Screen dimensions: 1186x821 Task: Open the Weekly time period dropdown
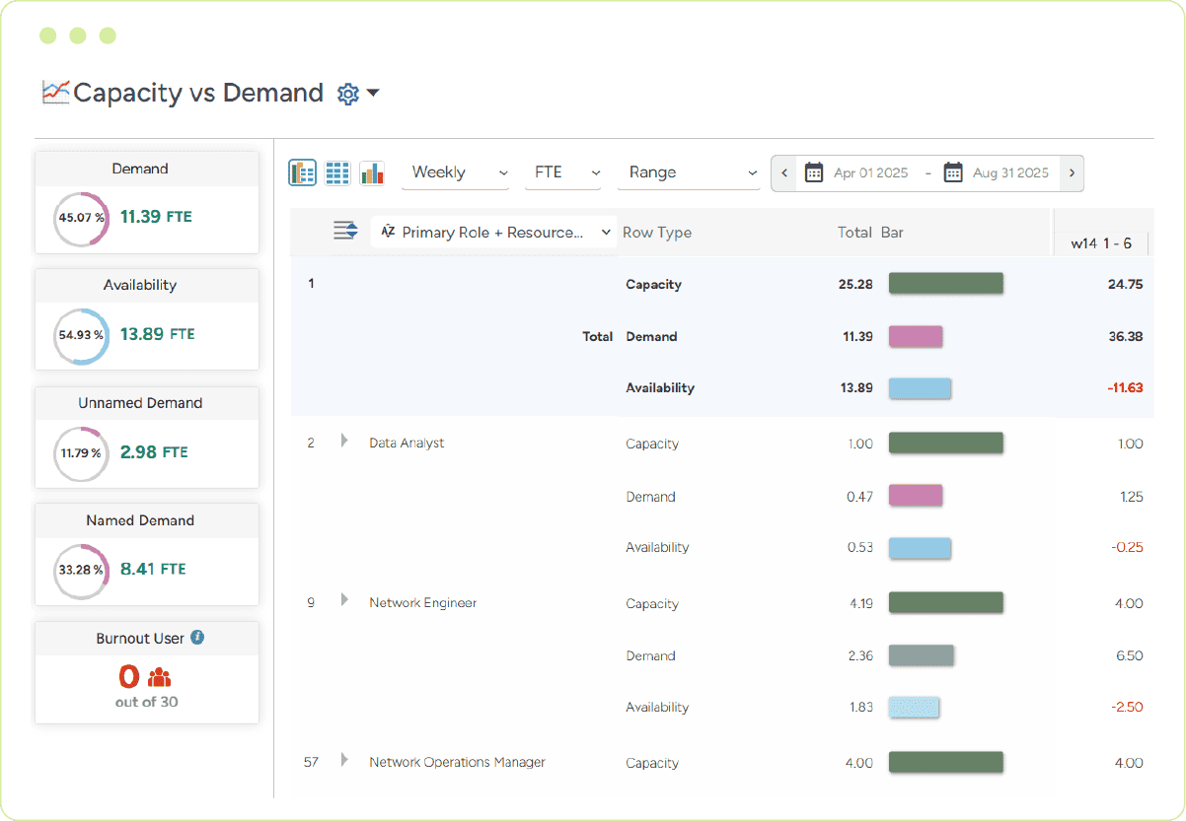(455, 171)
